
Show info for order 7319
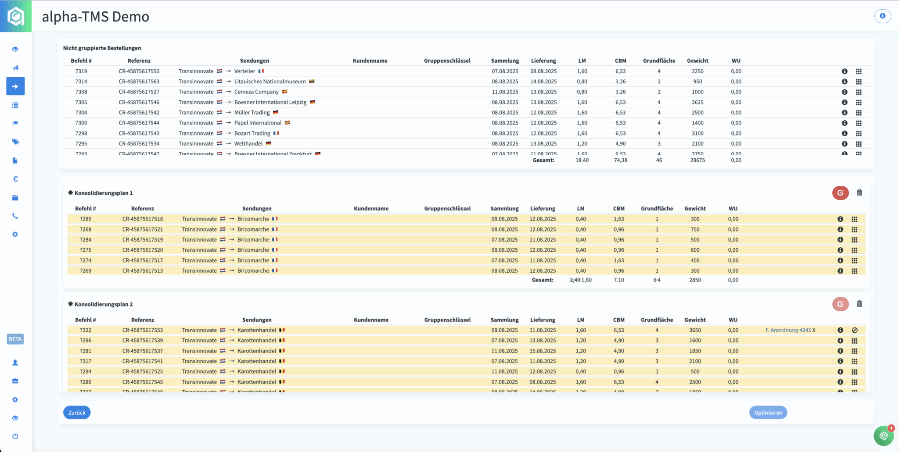[x=845, y=71]
